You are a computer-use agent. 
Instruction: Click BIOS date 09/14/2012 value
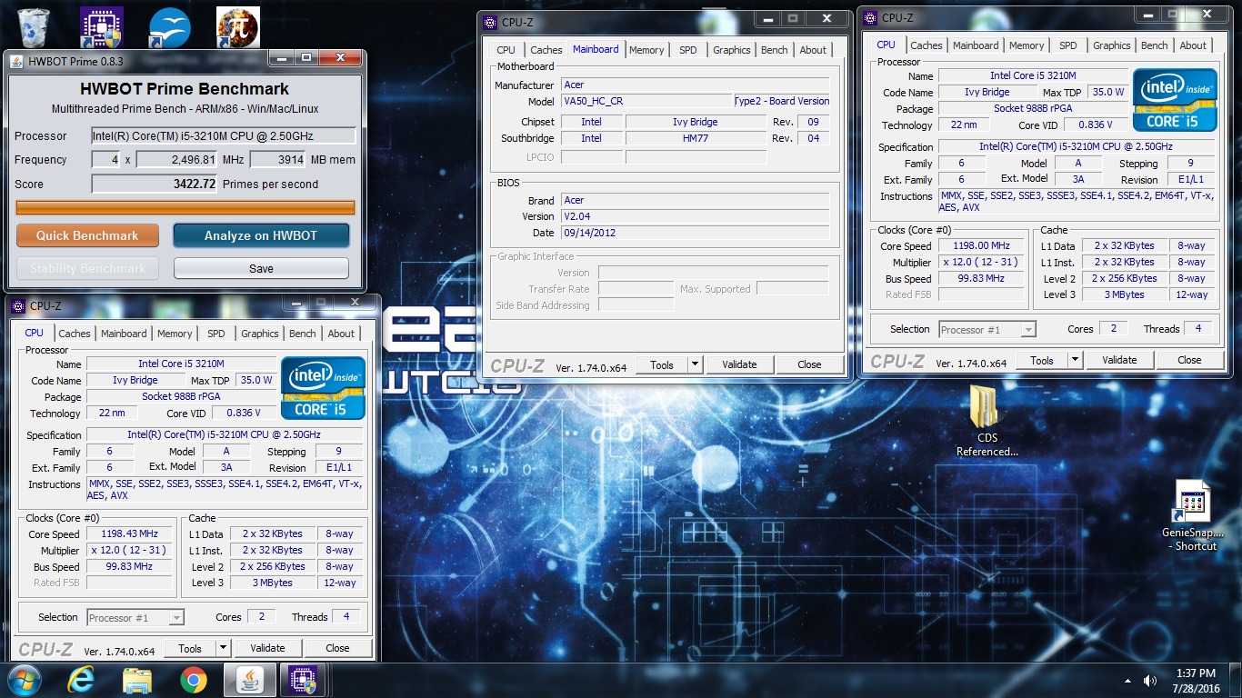695,233
